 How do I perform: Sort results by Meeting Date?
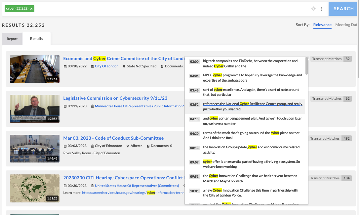click(346, 25)
